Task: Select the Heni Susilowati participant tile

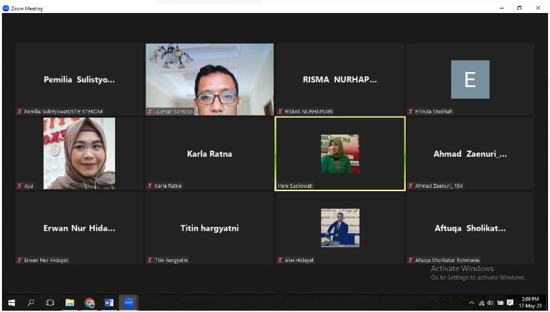Action: pyautogui.click(x=340, y=153)
